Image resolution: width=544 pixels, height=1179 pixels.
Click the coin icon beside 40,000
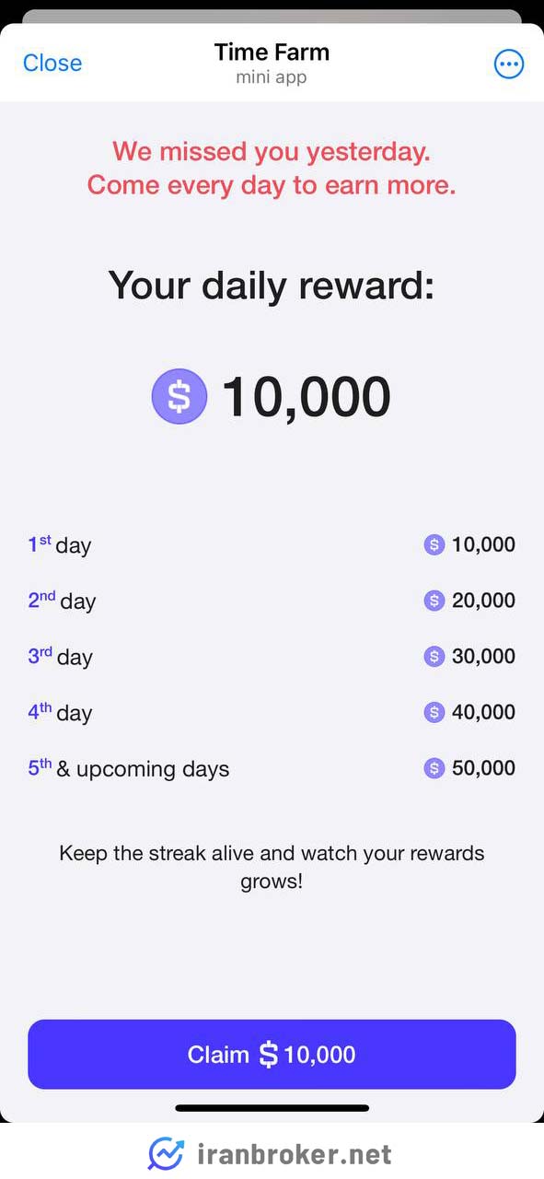point(434,712)
